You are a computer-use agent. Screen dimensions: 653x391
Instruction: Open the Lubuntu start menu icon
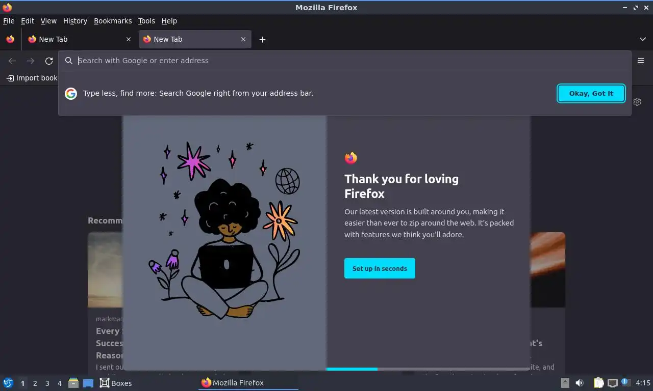[8, 383]
